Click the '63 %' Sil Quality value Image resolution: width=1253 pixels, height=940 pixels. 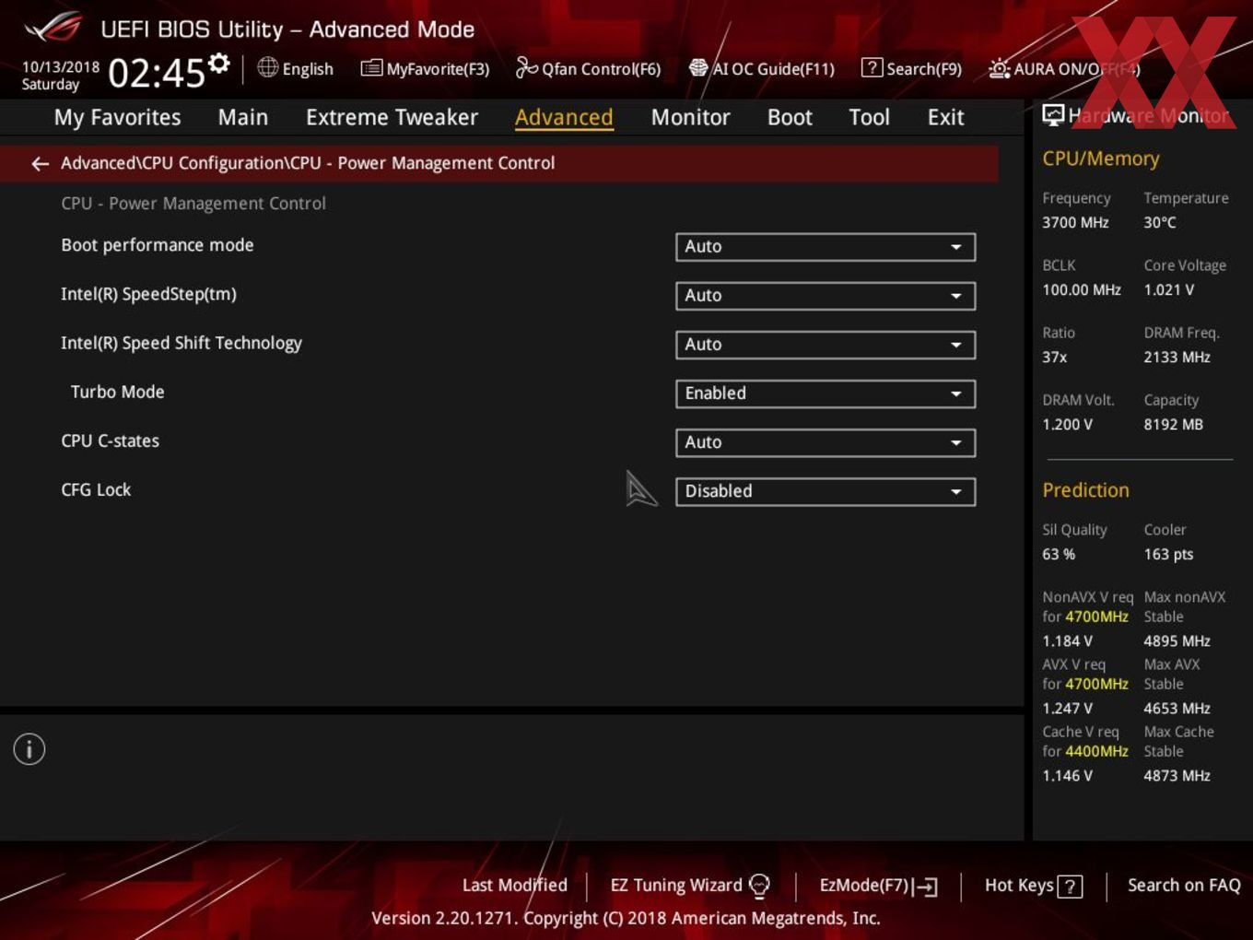(x=1059, y=554)
